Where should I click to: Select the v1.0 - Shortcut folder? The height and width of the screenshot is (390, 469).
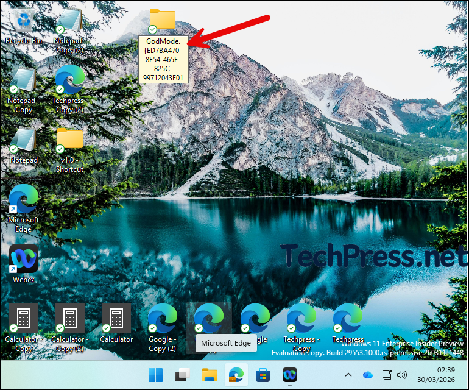coord(69,140)
